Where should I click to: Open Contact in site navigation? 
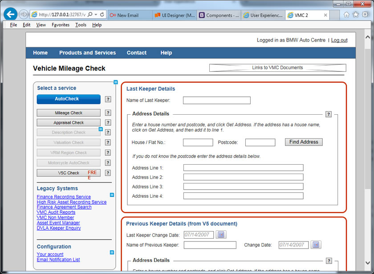click(137, 53)
